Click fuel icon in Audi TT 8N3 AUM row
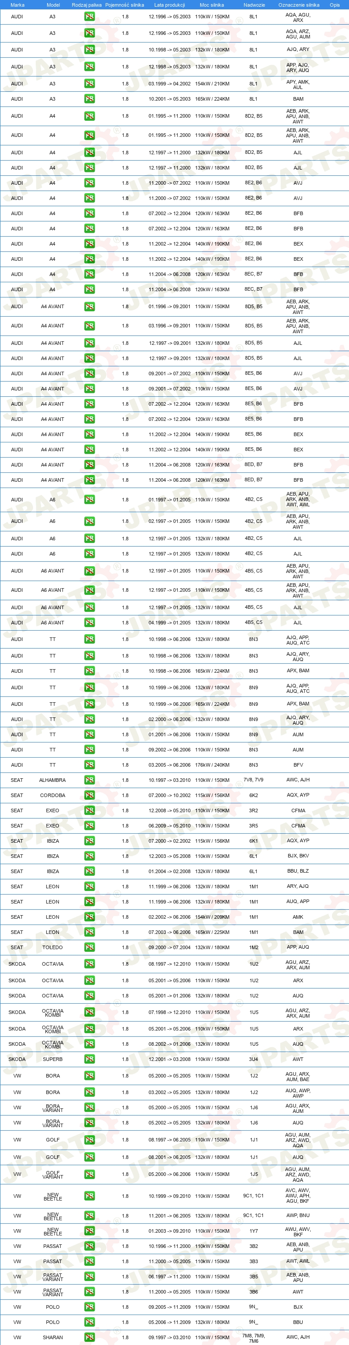The image size is (349, 1345). (x=90, y=749)
